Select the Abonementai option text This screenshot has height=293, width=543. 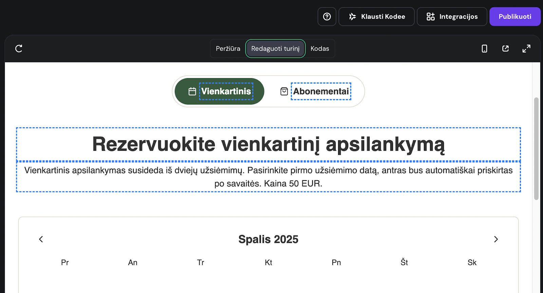pyautogui.click(x=321, y=91)
